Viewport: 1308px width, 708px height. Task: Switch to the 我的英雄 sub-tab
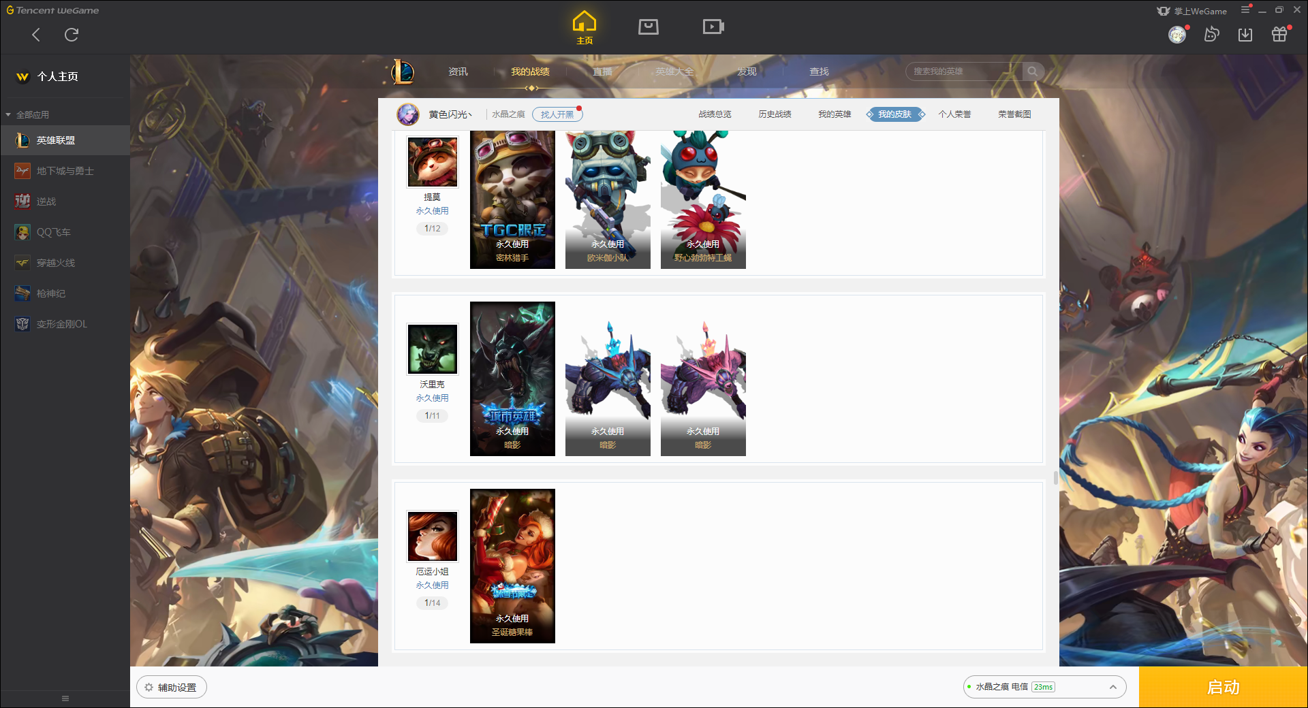pyautogui.click(x=835, y=114)
